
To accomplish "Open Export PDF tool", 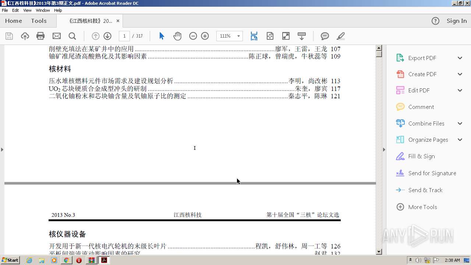I will [x=422, y=58].
